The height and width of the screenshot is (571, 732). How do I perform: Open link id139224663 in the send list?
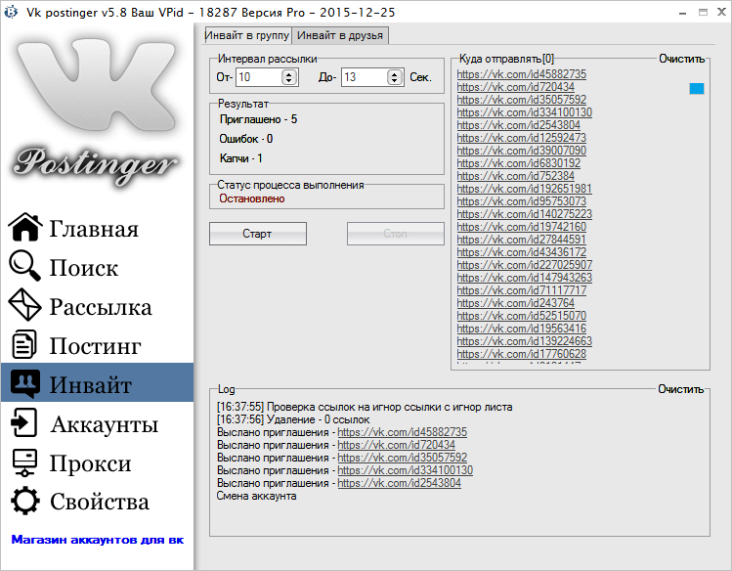click(524, 341)
